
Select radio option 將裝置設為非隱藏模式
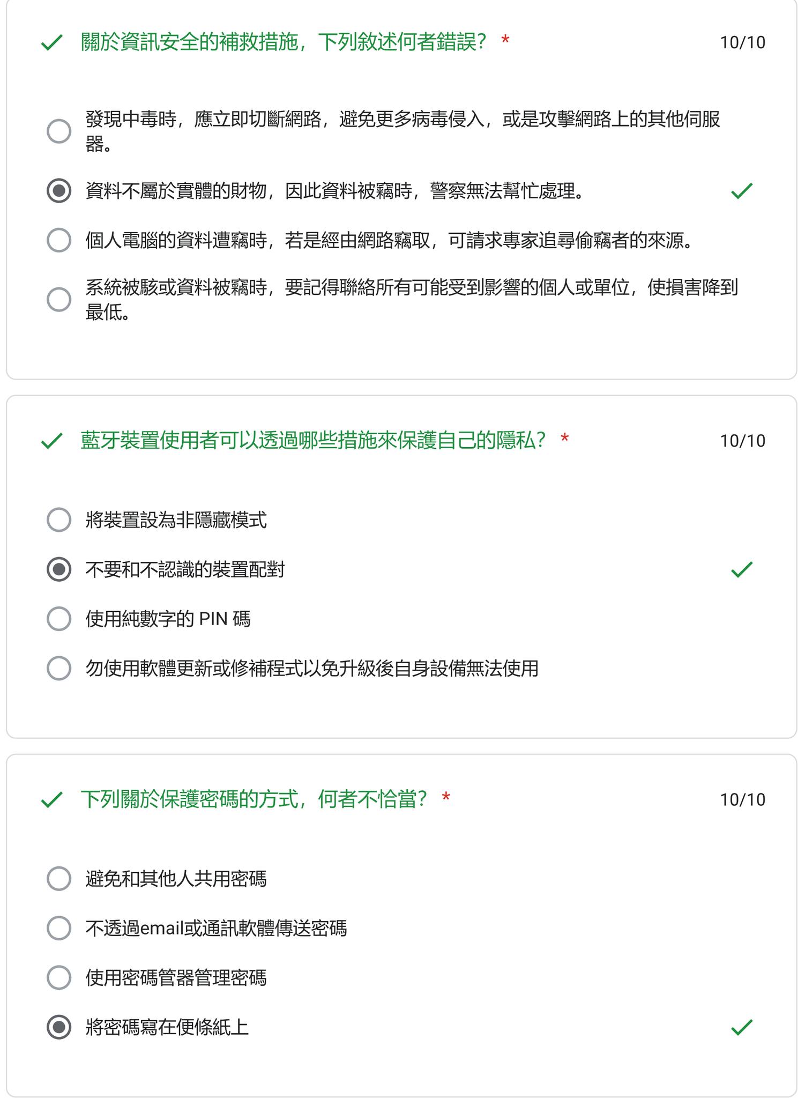pos(59,520)
